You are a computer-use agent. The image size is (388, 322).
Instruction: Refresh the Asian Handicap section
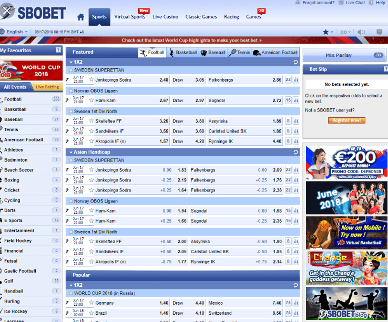pyautogui.click(x=295, y=152)
